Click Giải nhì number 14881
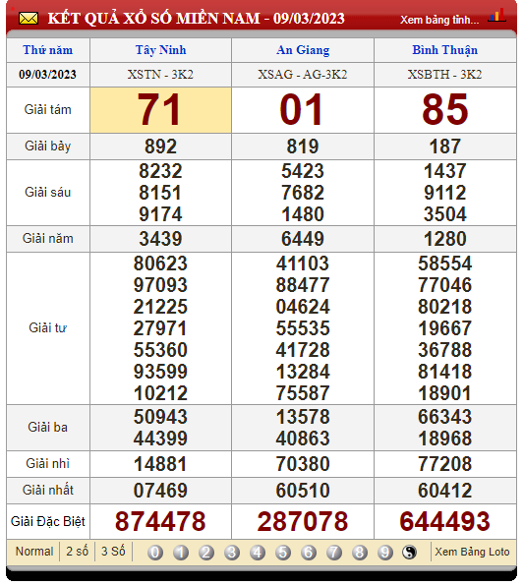This screenshot has width=524, height=586. click(x=160, y=464)
